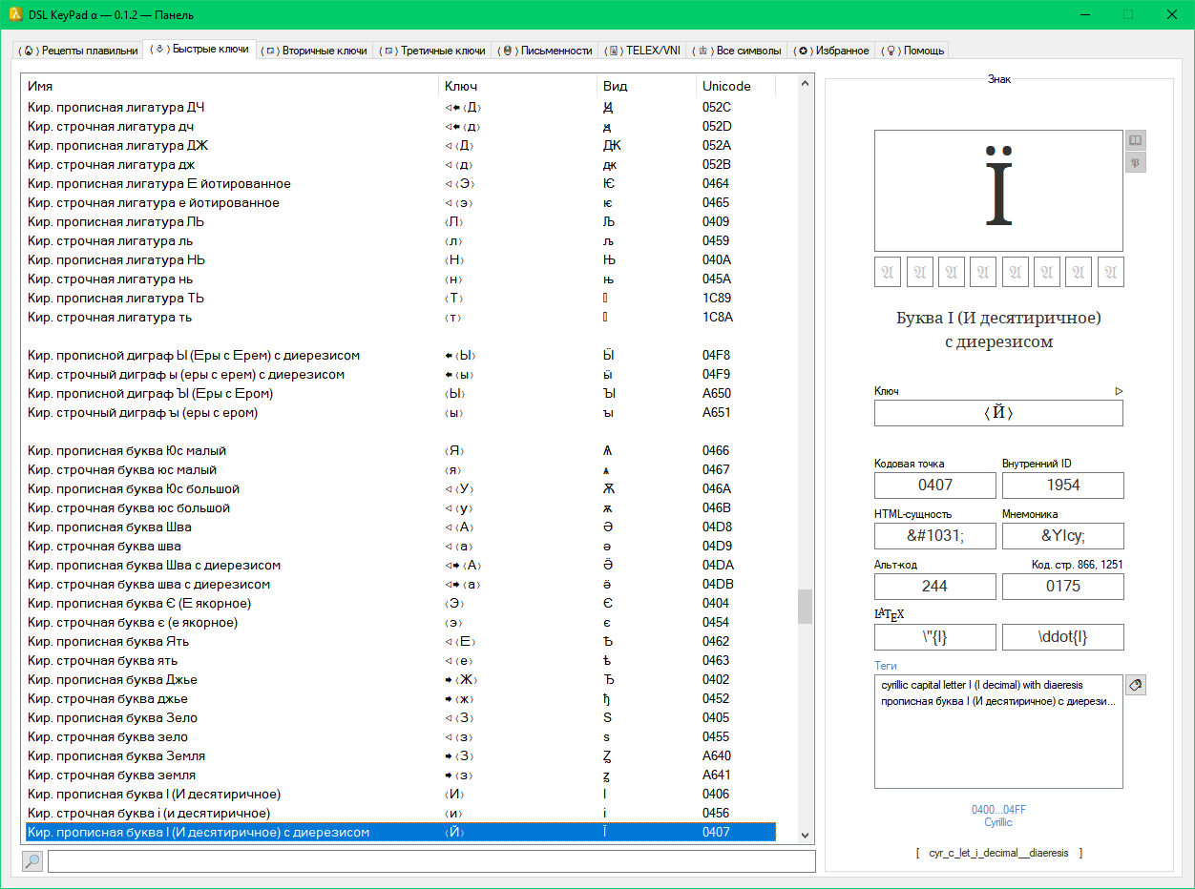Click the tag icon beside the tags box

coord(1135,685)
